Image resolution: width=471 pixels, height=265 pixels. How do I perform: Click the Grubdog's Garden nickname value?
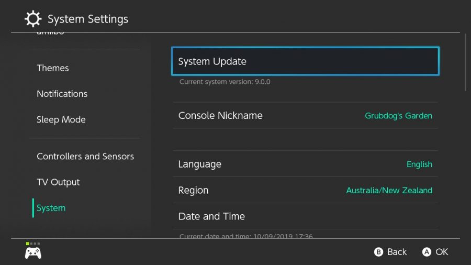click(398, 116)
